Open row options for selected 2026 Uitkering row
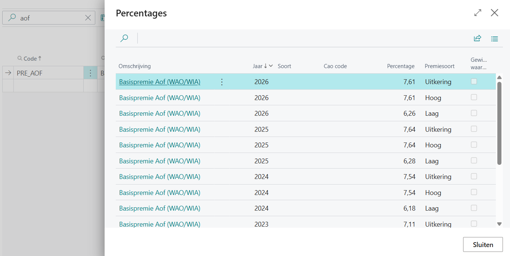 [x=222, y=82]
